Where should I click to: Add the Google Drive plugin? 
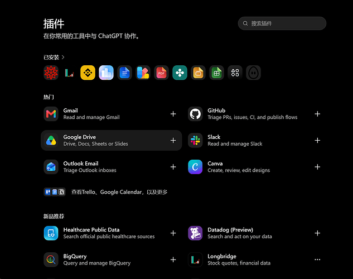click(x=173, y=141)
